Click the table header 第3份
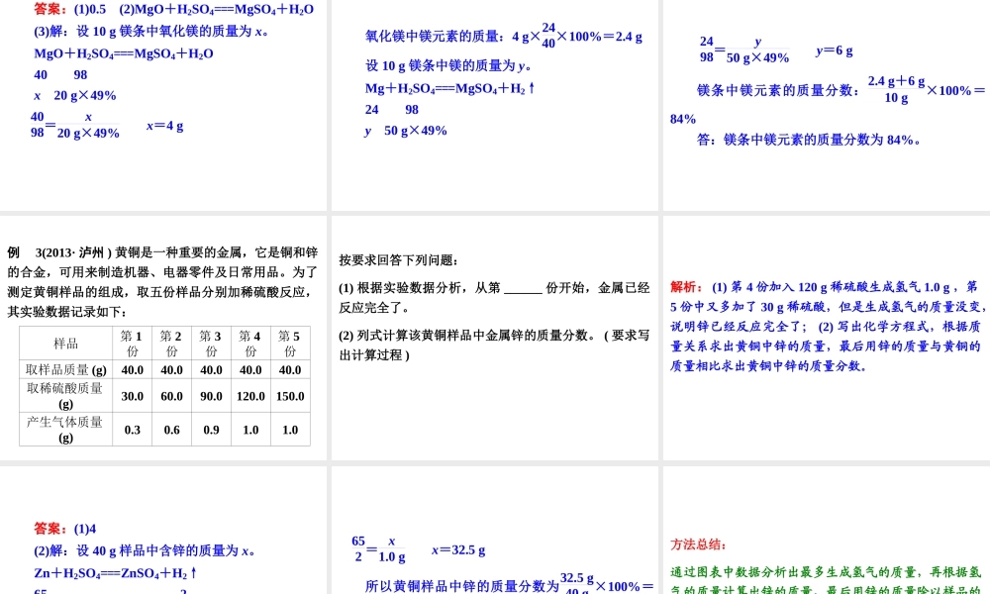990x594 pixels. (211, 344)
